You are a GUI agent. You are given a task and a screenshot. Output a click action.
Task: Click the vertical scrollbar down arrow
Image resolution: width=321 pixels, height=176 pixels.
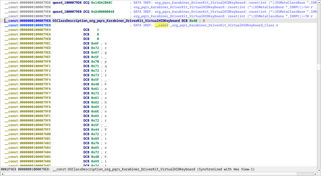(319, 170)
